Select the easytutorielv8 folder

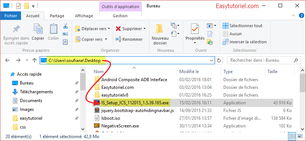click(x=111, y=95)
